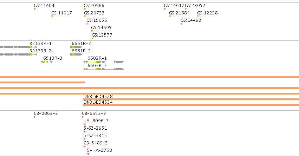This screenshot has width=299, height=156.
Task: Click the CB-6653-3 red arrow marker
Action: click(83, 117)
